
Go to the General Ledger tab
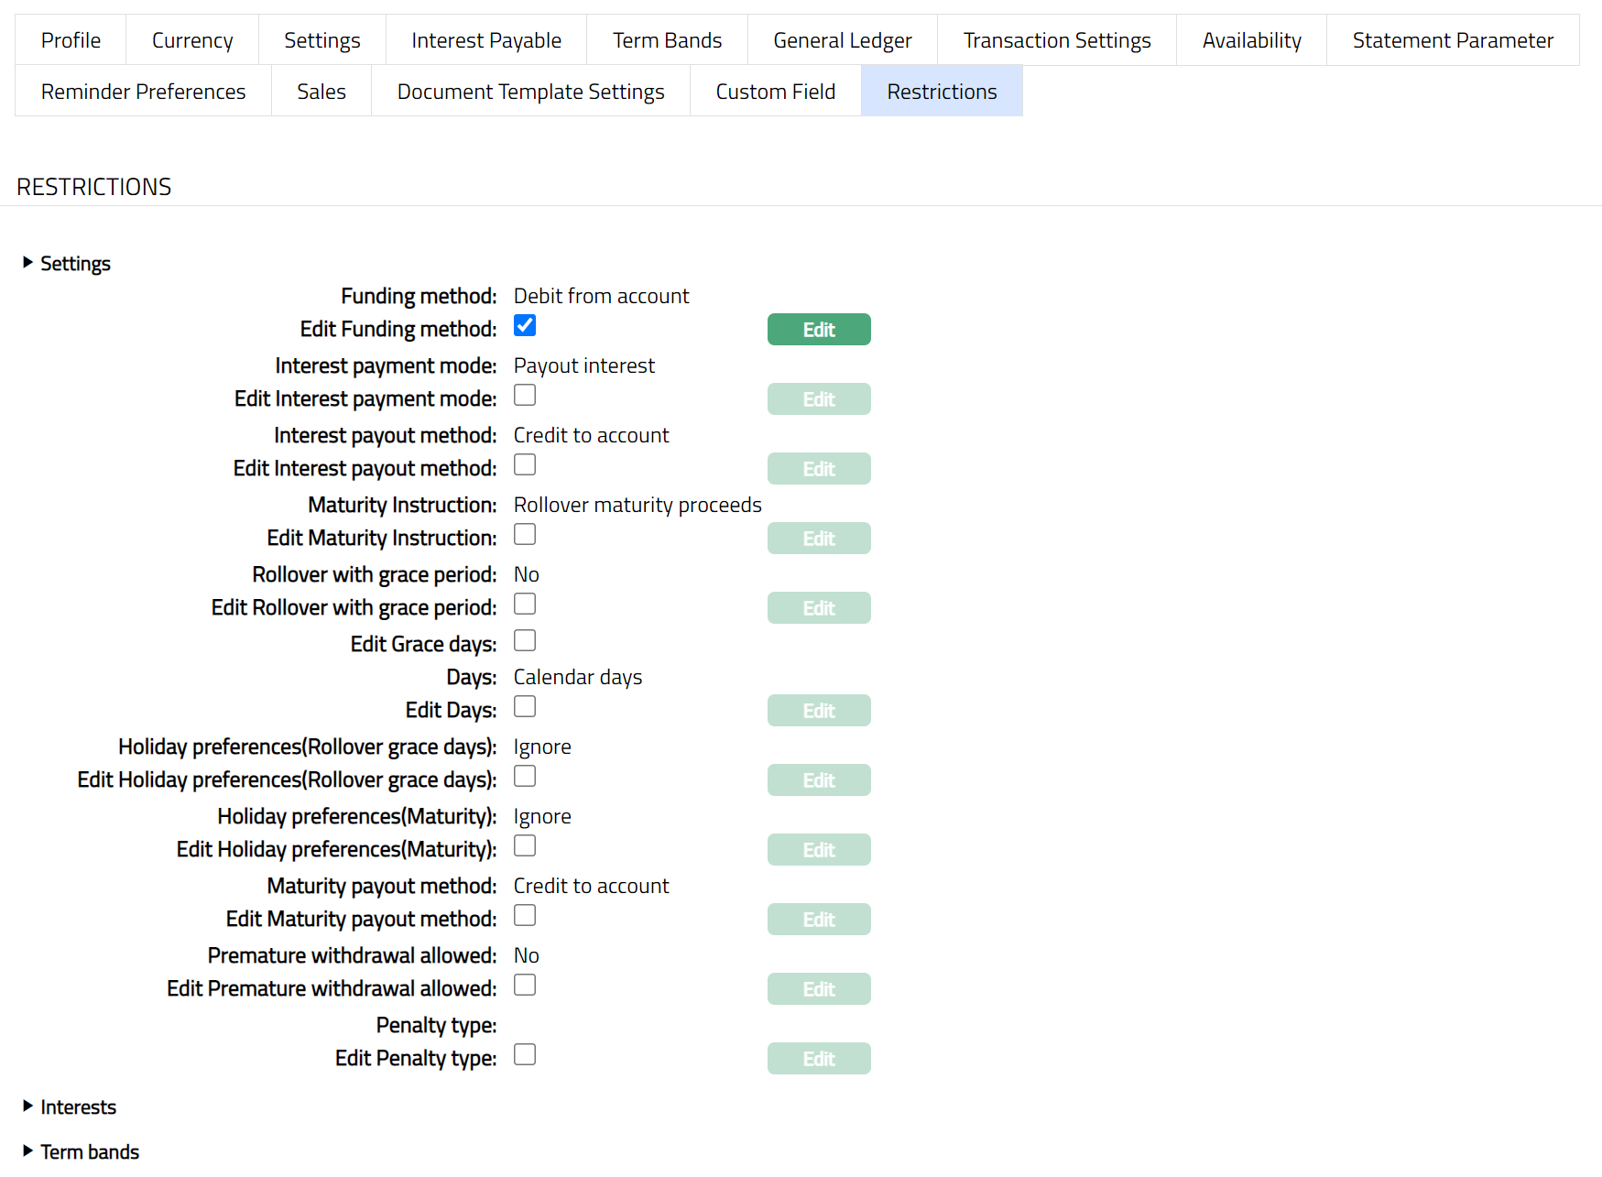pos(842,40)
